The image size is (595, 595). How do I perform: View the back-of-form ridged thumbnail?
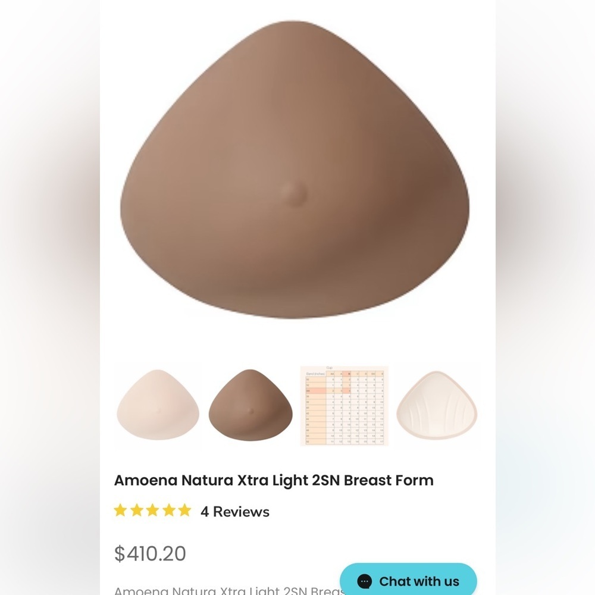[437, 405]
